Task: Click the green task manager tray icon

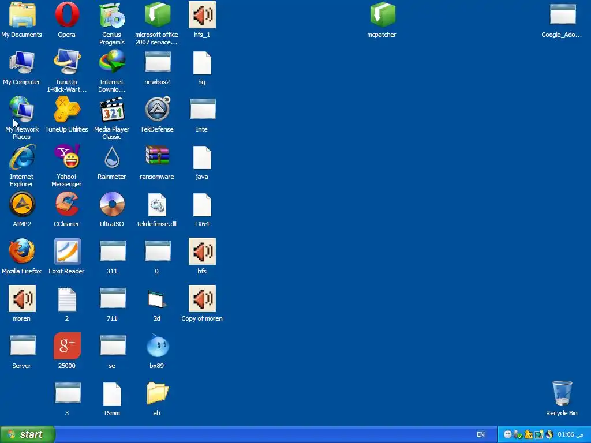Action: 539,435
